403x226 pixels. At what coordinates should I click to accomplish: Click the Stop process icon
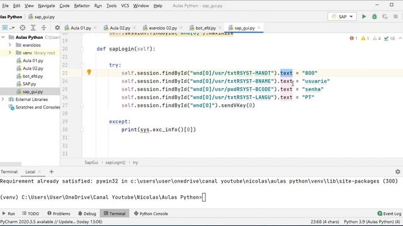[395, 17]
